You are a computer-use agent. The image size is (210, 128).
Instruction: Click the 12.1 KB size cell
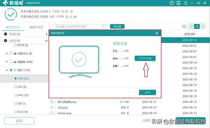(x=124, y=102)
